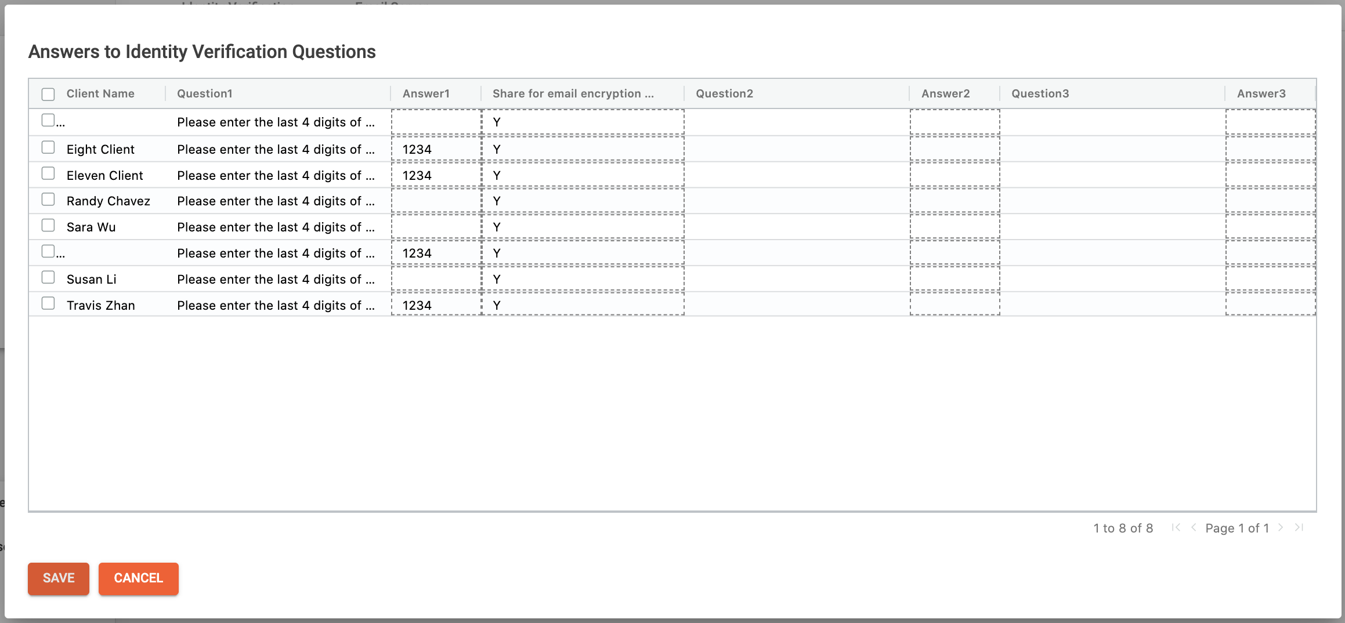The height and width of the screenshot is (623, 1345).
Task: Sort by Answer1 column header
Action: click(426, 93)
